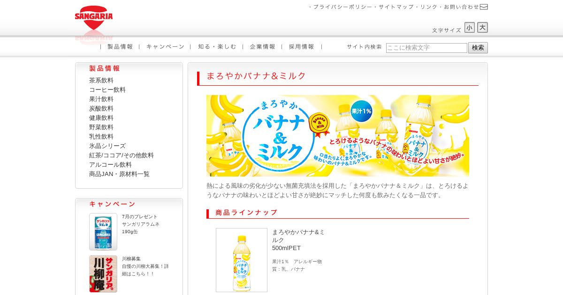Select アルコール飲料 in sidebar
Viewport: 563px width, 295px height.
pyautogui.click(x=111, y=165)
